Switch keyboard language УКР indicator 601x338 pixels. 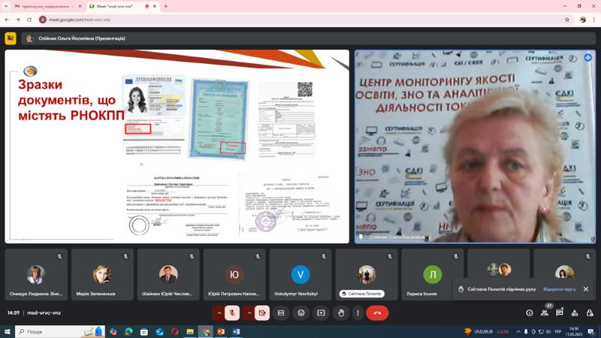coord(557,331)
